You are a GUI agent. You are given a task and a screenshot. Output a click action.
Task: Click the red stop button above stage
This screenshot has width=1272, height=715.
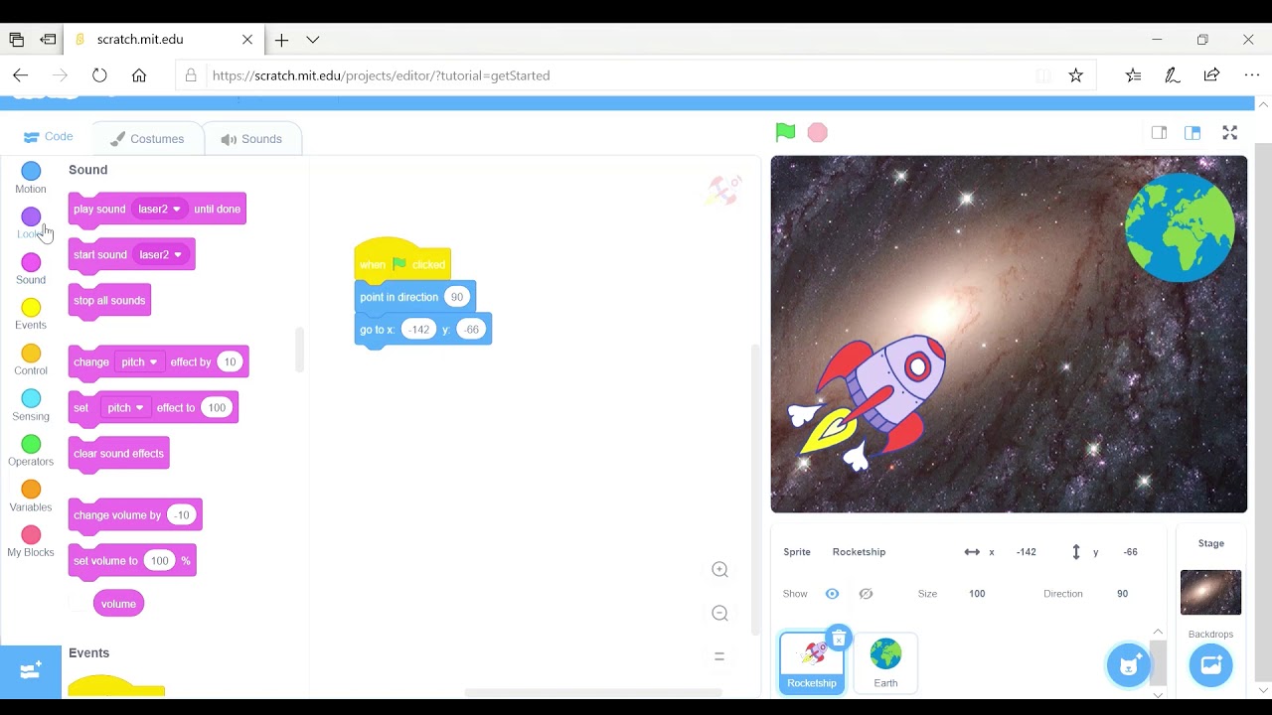click(x=817, y=132)
